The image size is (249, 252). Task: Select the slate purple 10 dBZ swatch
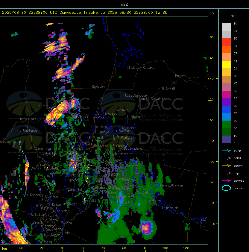tap(226, 139)
